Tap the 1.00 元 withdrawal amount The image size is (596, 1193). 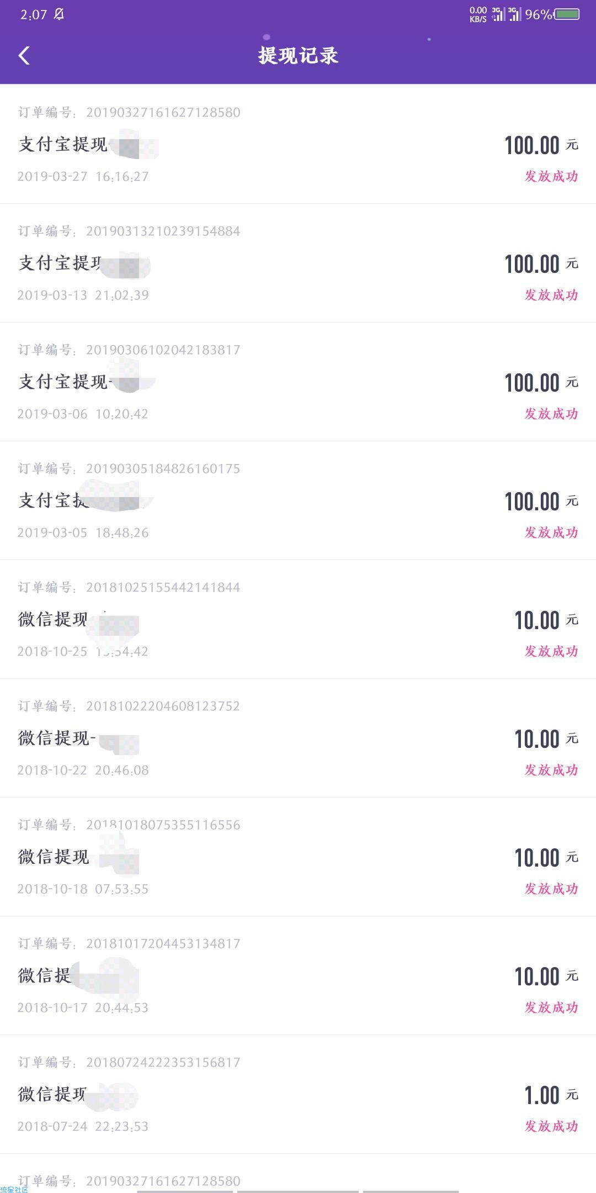coord(551,1095)
